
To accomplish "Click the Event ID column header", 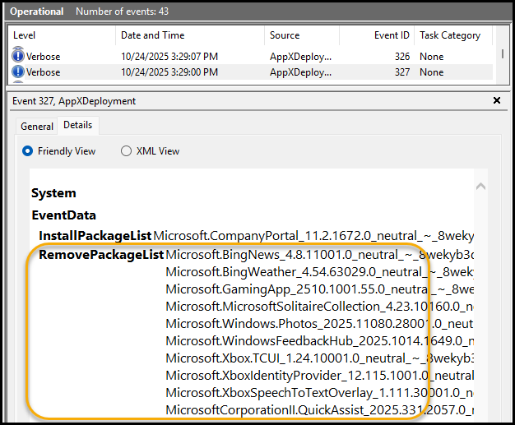I will pos(392,35).
